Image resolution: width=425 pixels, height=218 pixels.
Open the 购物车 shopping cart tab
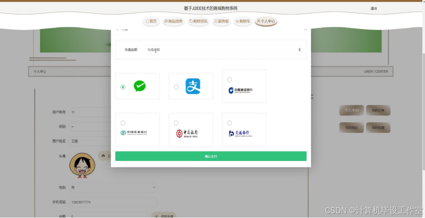tap(243, 21)
